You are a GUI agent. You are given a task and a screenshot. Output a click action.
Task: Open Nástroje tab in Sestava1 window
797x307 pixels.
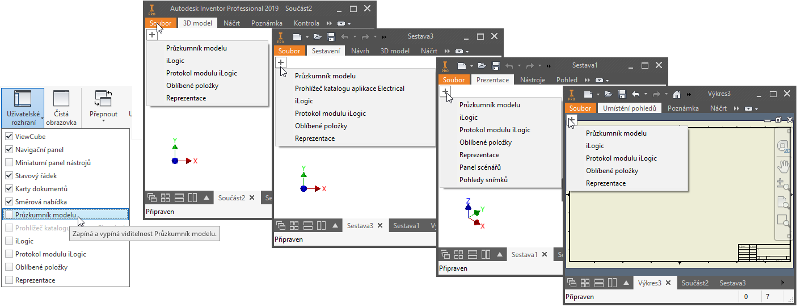click(533, 80)
